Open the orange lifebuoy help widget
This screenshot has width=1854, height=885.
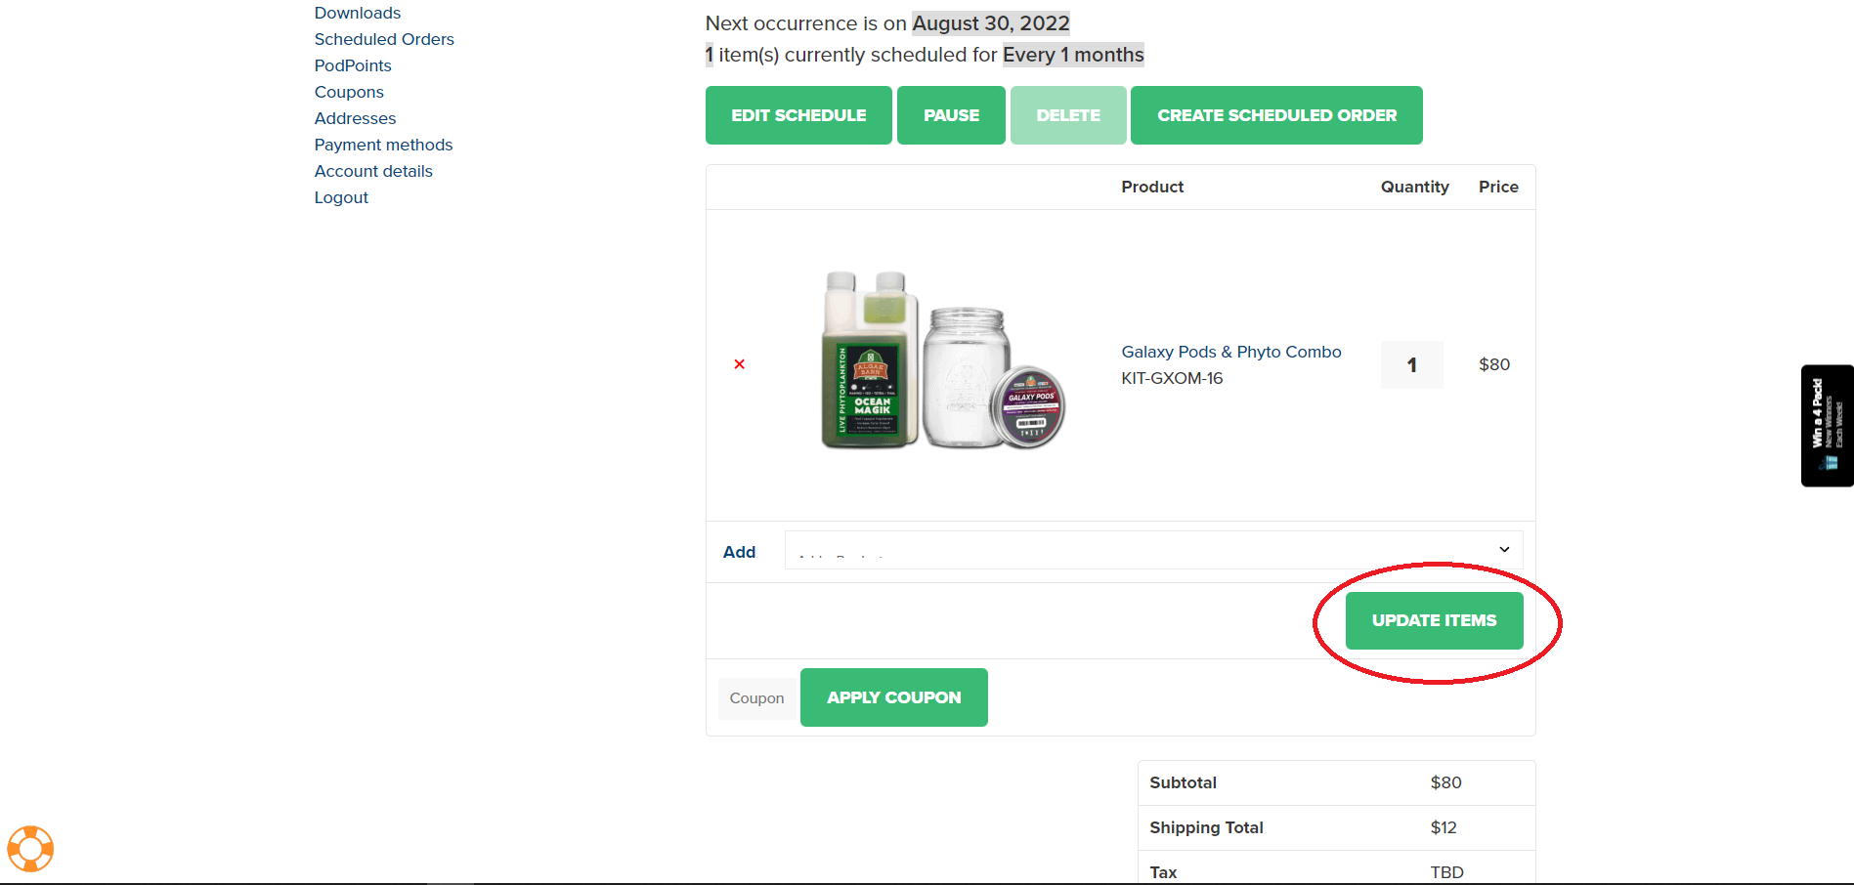[30, 849]
